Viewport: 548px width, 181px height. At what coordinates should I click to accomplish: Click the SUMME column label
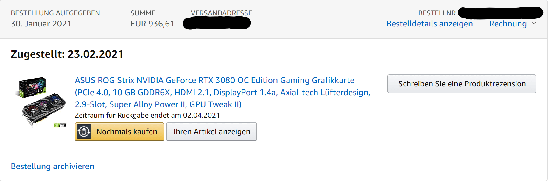pyautogui.click(x=143, y=13)
